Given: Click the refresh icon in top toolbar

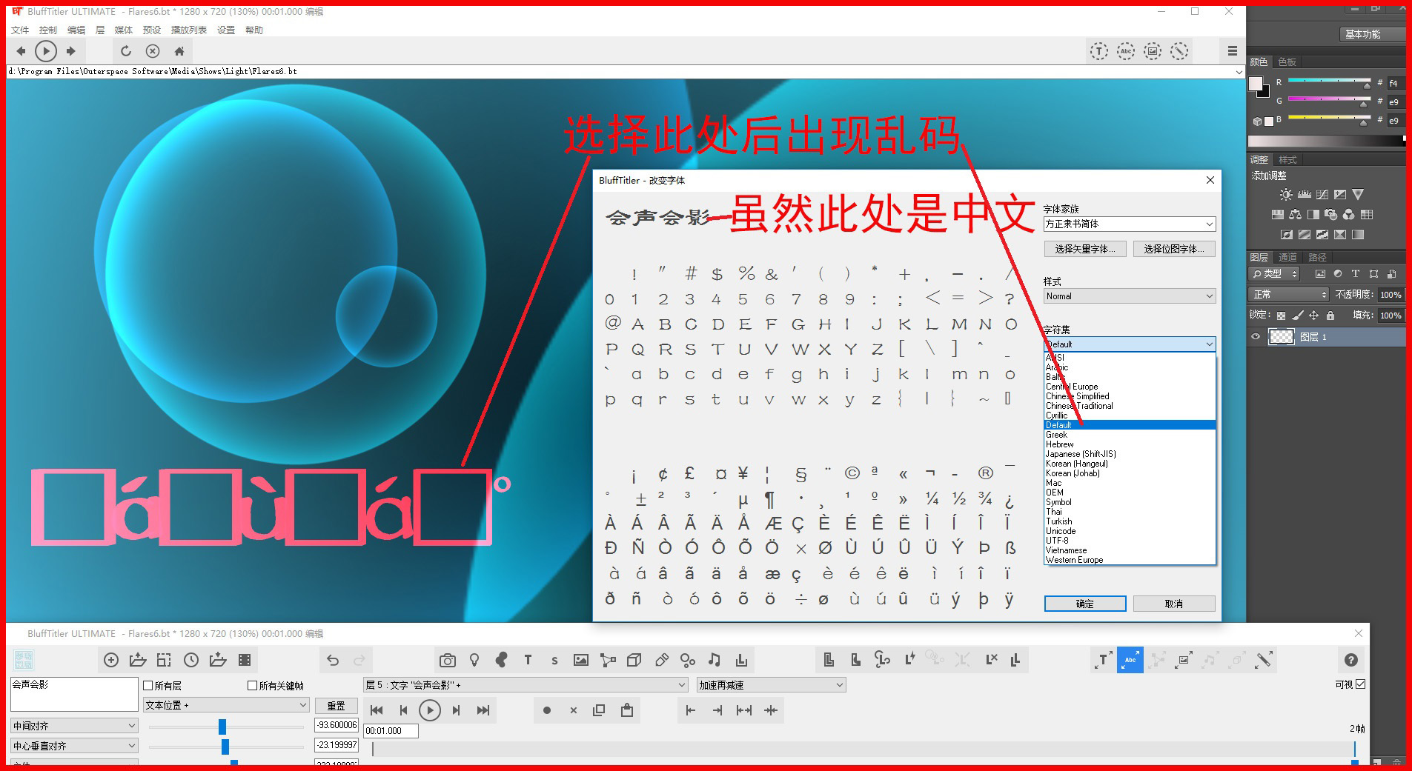Looking at the screenshot, I should (x=126, y=51).
